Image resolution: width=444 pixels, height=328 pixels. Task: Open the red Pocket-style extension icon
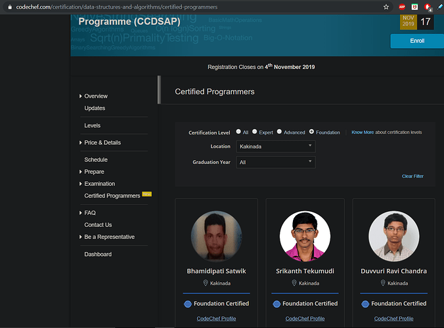click(414, 7)
